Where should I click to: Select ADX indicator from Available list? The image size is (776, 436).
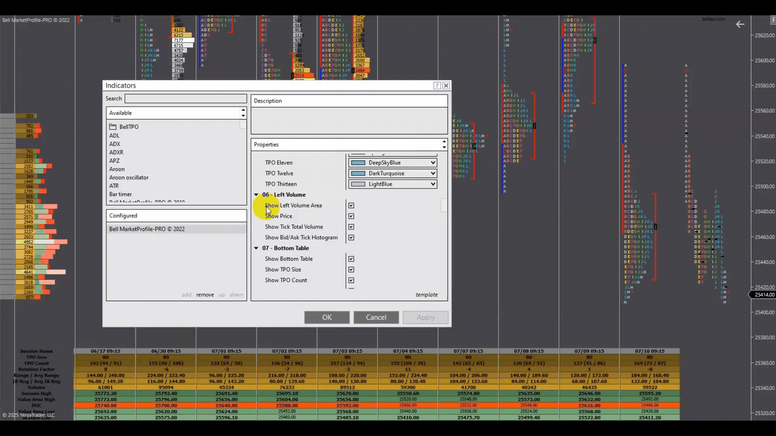point(115,144)
